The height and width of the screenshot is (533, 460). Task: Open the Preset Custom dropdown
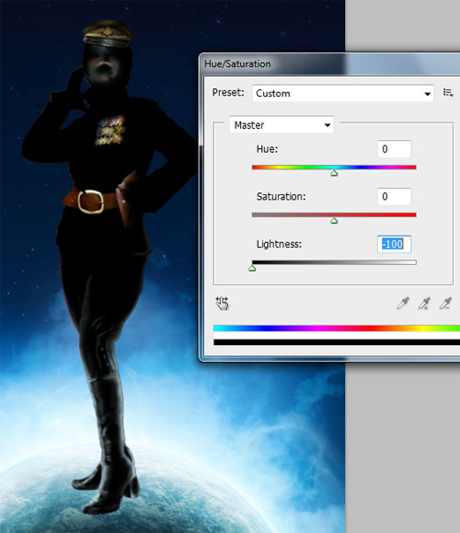pyautogui.click(x=343, y=93)
